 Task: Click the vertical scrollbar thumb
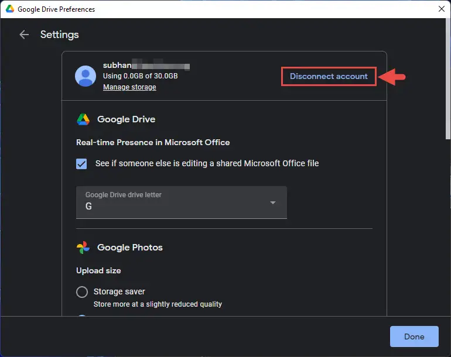tap(449, 79)
